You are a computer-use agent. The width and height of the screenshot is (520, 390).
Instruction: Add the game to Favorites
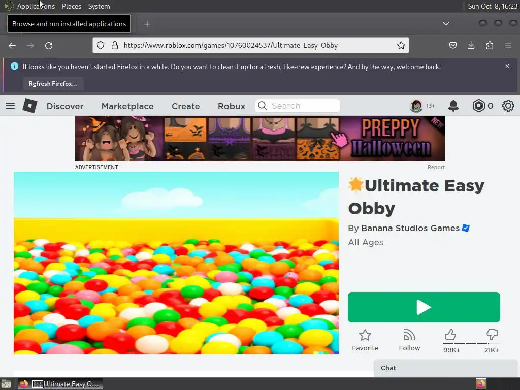(x=365, y=340)
